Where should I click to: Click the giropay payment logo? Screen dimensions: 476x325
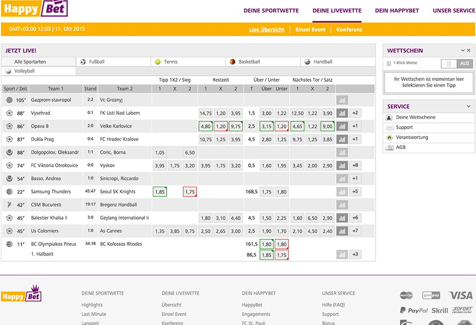pyautogui.click(x=431, y=295)
